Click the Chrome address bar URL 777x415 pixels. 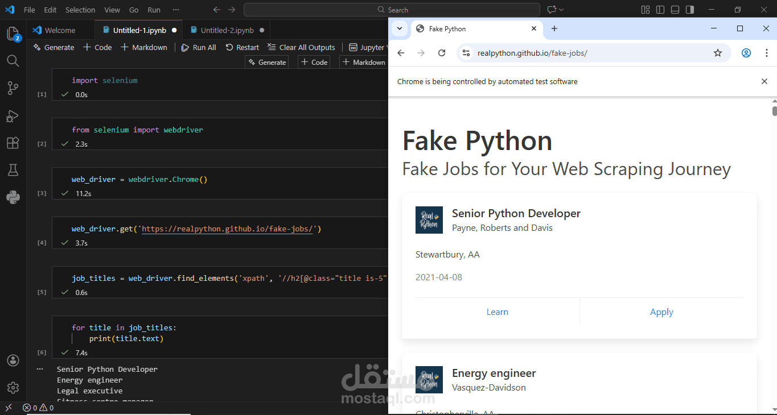point(532,53)
